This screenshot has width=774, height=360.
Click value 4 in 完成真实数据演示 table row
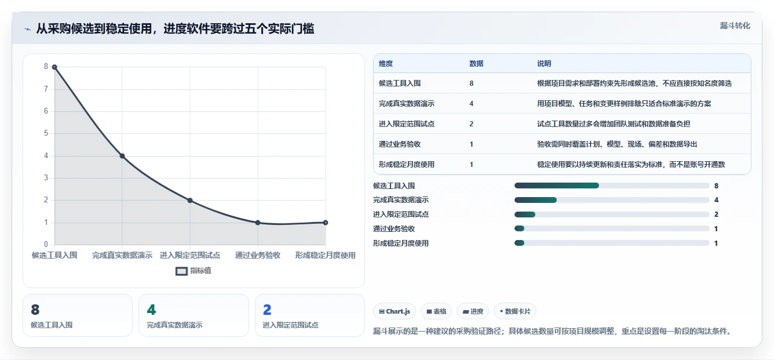(472, 104)
